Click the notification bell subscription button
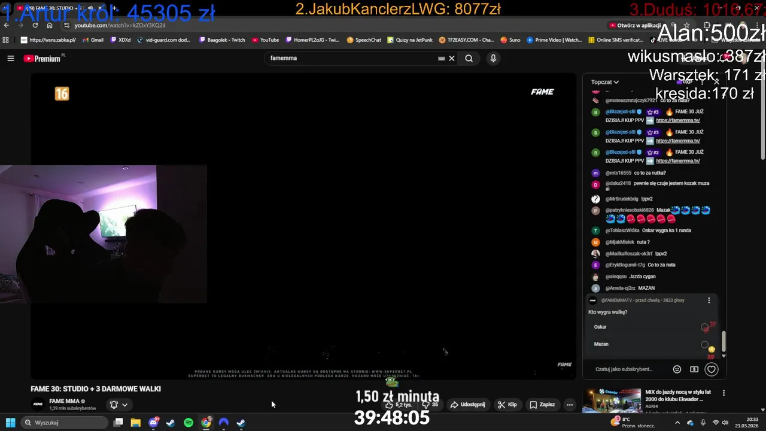The image size is (766, 431). point(114,405)
